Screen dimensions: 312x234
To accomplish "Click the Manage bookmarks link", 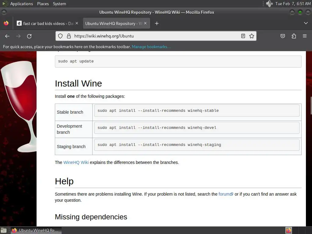I will 151,47.
